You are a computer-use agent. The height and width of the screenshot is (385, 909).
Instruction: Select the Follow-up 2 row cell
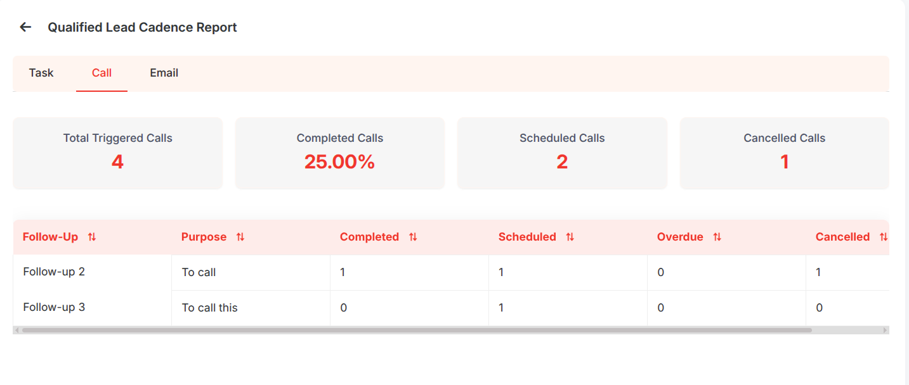pyautogui.click(x=93, y=272)
